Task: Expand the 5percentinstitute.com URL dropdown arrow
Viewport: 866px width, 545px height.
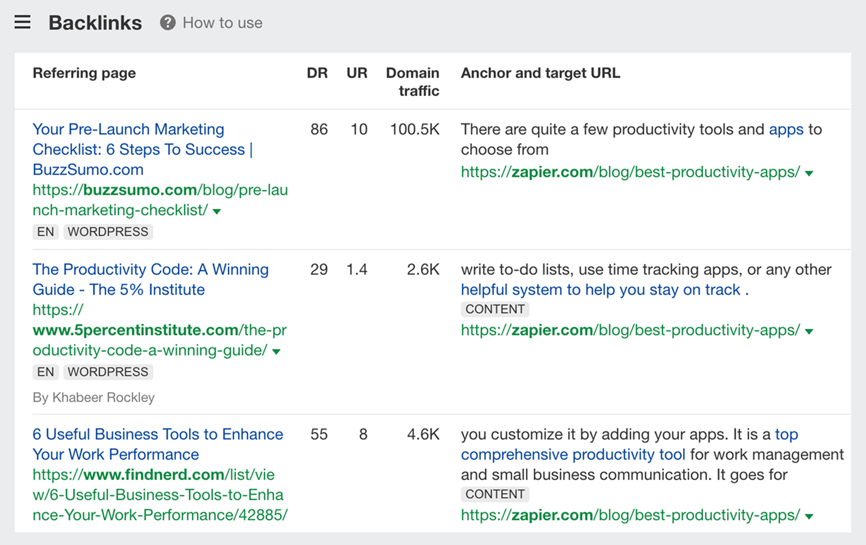Action: 276,352
